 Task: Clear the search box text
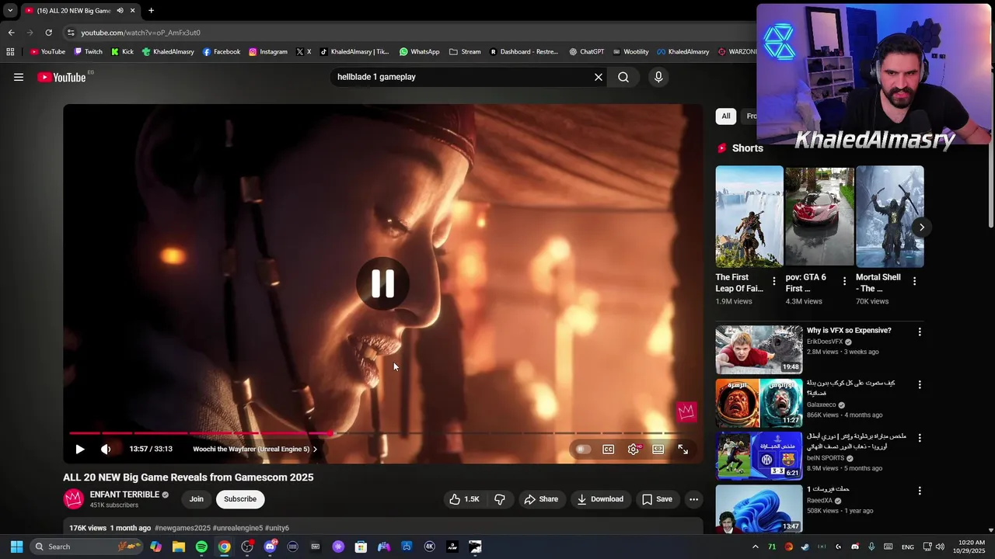click(599, 77)
